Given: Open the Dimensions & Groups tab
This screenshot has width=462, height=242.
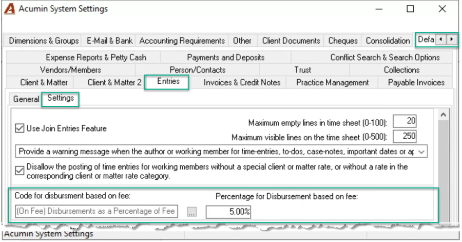Looking at the screenshot, I should [44, 41].
